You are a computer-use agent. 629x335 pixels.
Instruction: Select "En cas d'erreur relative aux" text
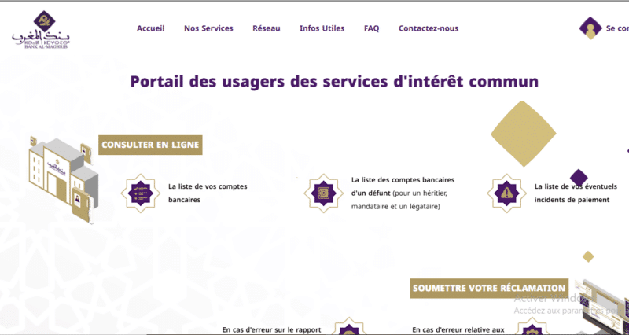(458, 329)
